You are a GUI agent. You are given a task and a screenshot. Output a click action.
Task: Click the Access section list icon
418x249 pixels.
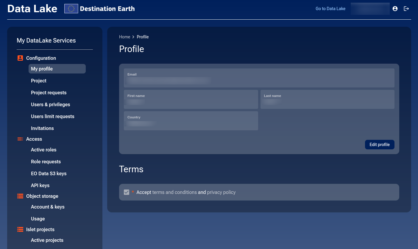click(x=20, y=139)
